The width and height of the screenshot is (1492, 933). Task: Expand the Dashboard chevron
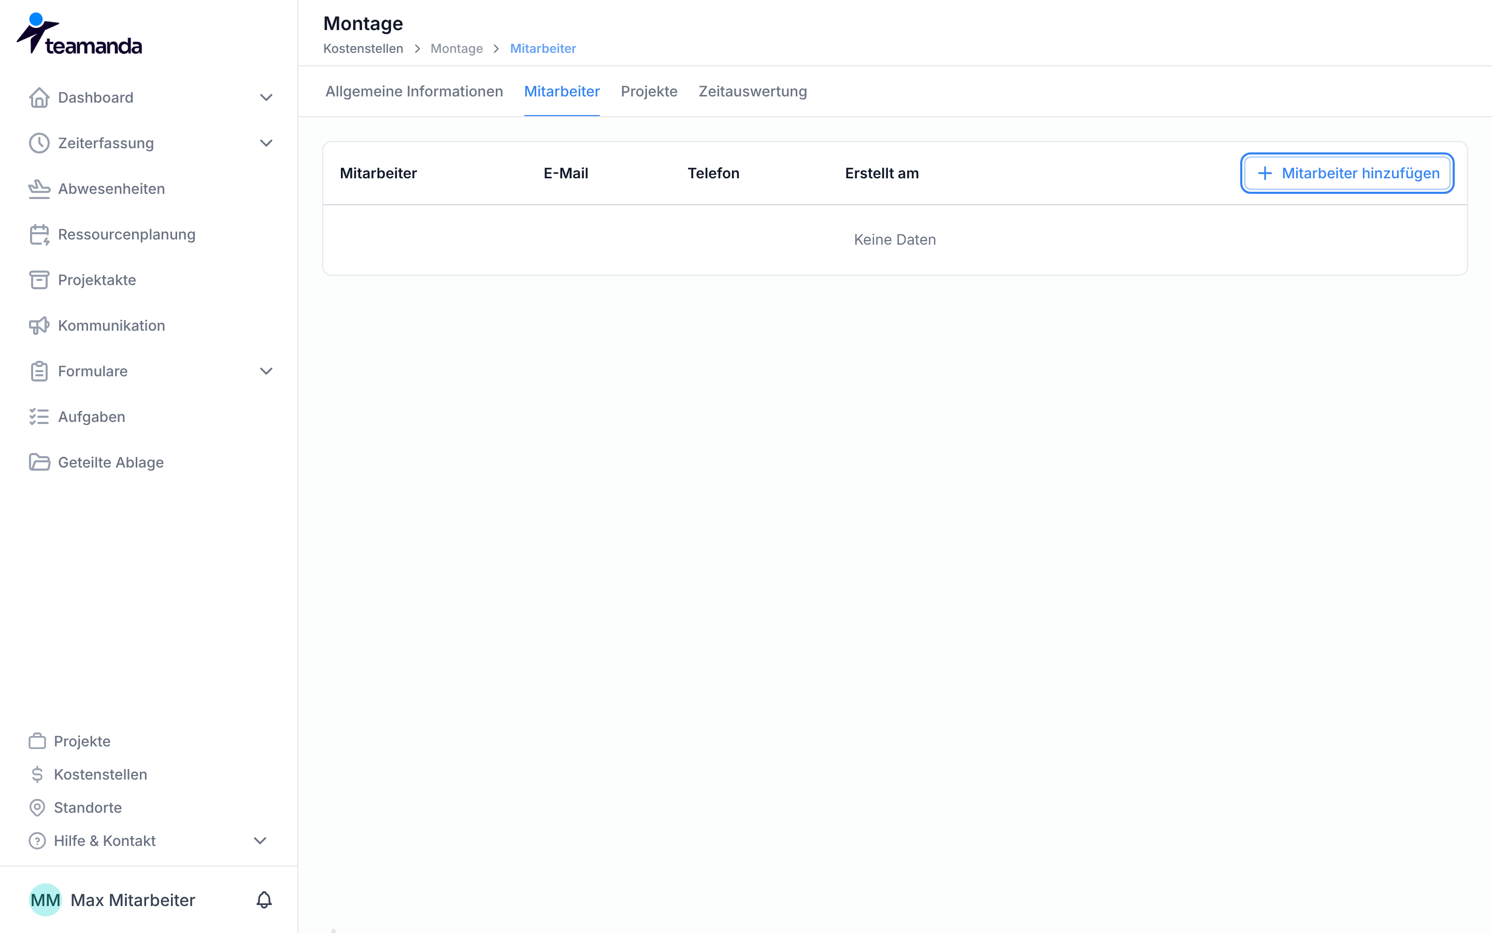266,97
